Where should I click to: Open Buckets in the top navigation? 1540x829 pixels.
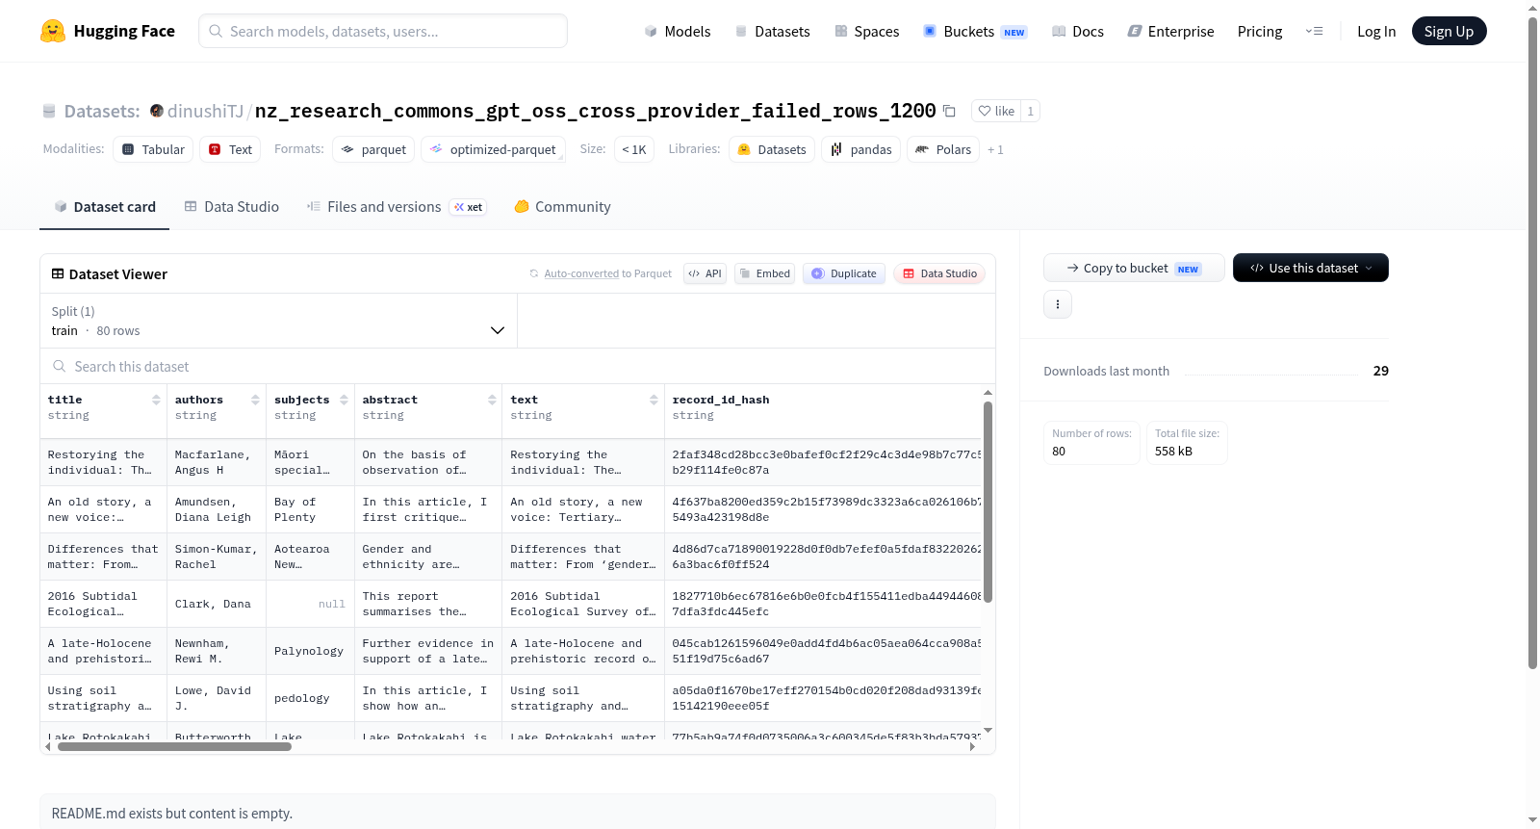(x=975, y=31)
